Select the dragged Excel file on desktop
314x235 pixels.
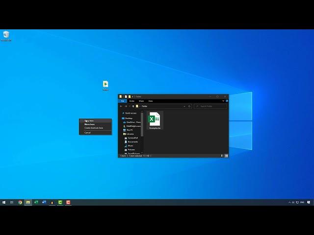click(x=105, y=86)
